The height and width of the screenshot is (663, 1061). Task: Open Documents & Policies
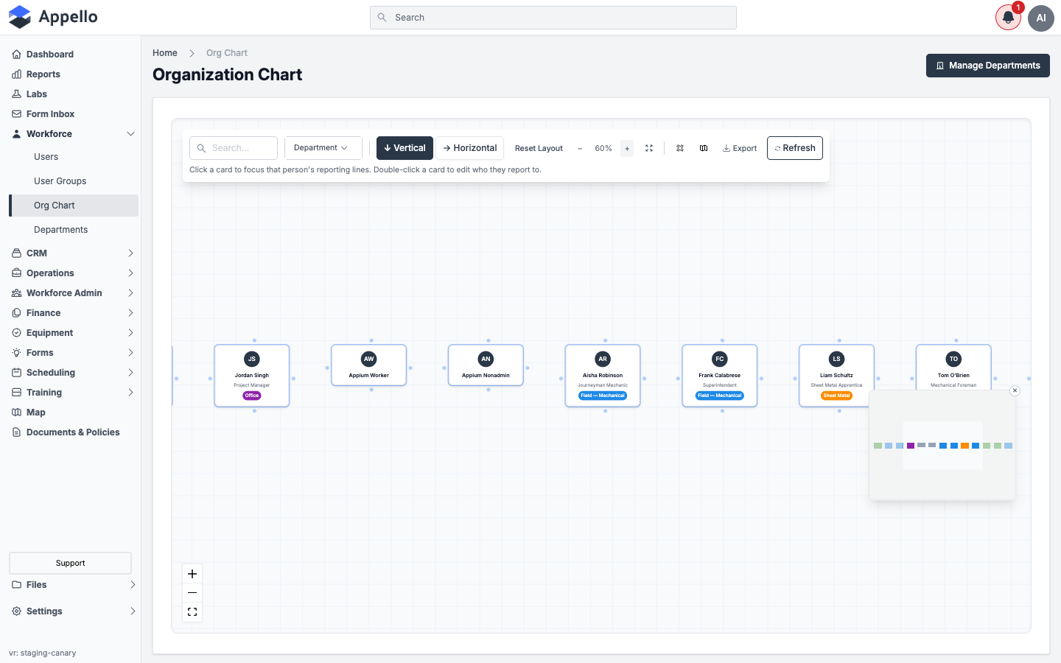pyautogui.click(x=74, y=432)
